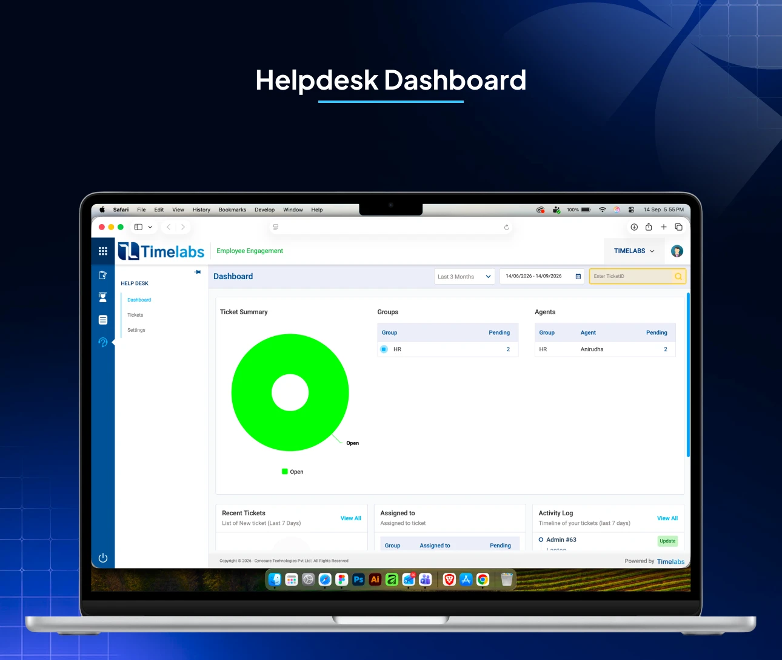Reload page in Safari address bar

[507, 227]
